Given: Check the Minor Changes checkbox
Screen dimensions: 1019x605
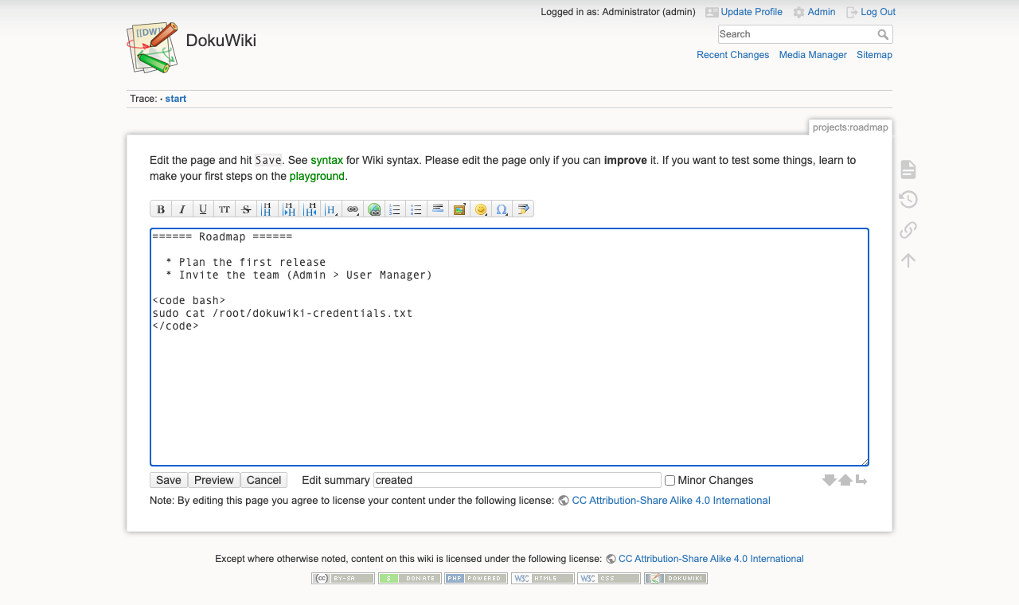Looking at the screenshot, I should (x=670, y=481).
